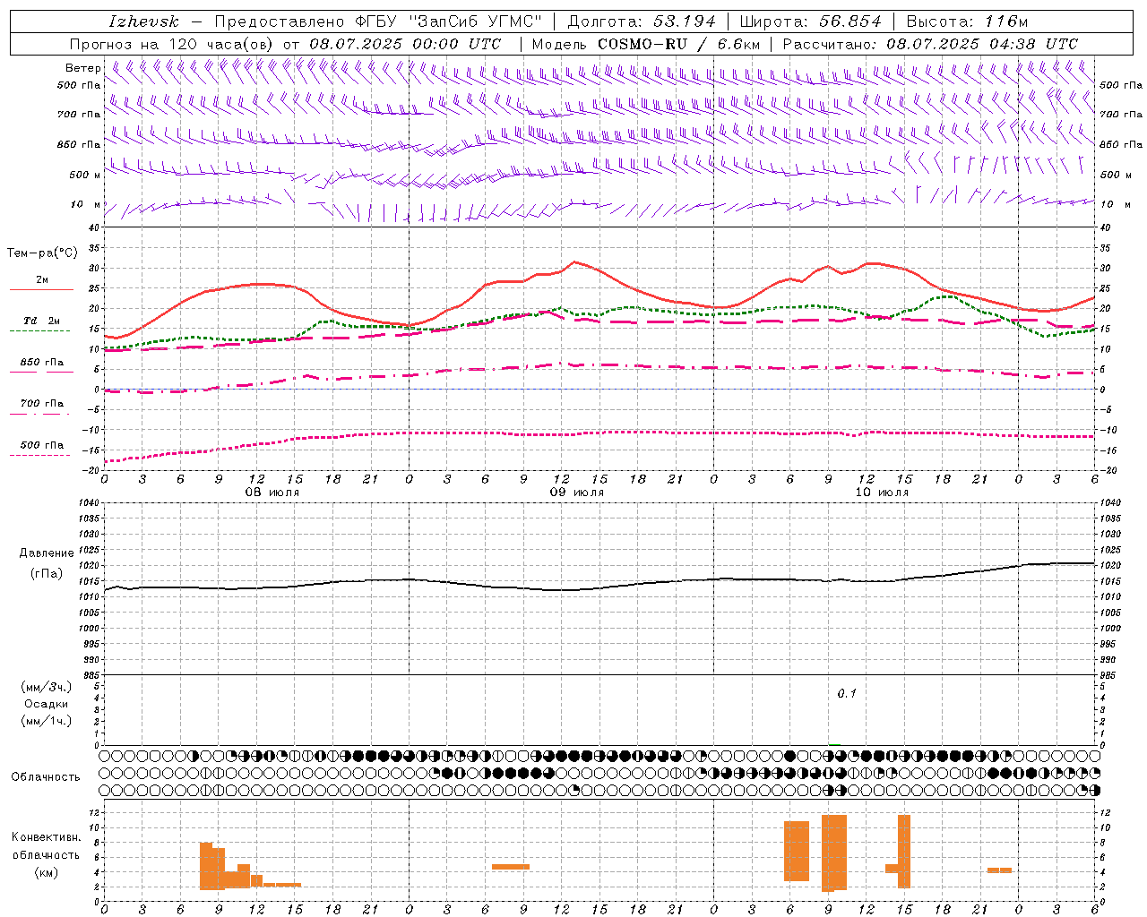Viewport: 1147px width, 917px height.
Task: Click the 'Td 2м' dew point legend entry
Action: click(41, 321)
